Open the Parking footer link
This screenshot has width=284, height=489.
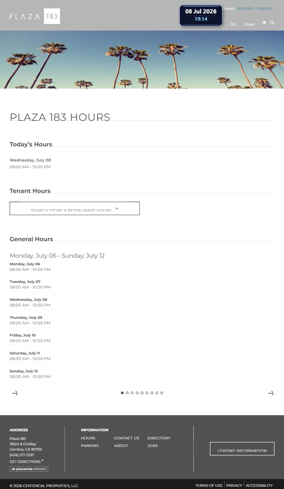(x=90, y=446)
